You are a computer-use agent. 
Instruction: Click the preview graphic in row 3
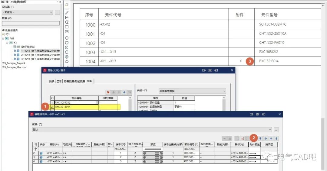pyautogui.click(x=153, y=157)
